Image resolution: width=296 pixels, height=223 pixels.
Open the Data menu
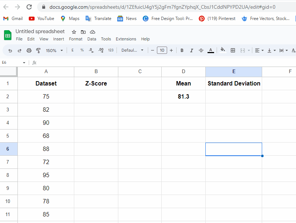(92, 39)
